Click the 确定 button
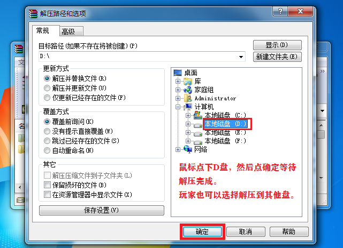Viewport: 343px width, 248px height. click(202, 231)
